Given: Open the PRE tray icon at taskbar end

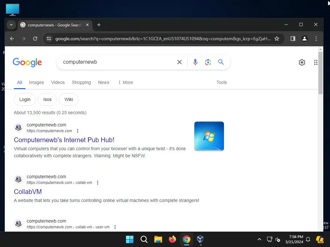Looking at the screenshot, I should [x=320, y=239].
